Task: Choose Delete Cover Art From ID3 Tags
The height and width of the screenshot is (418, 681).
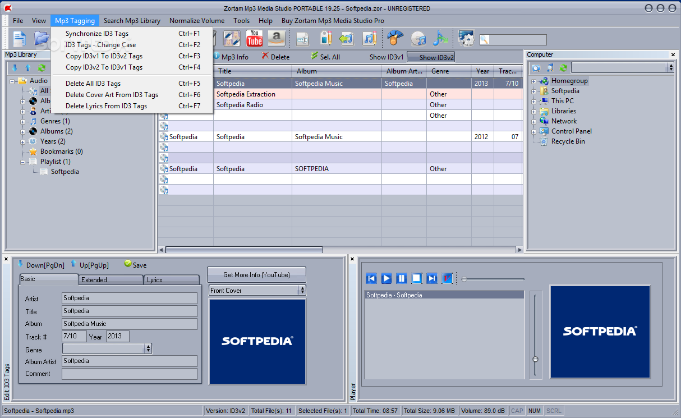Action: 133,95
